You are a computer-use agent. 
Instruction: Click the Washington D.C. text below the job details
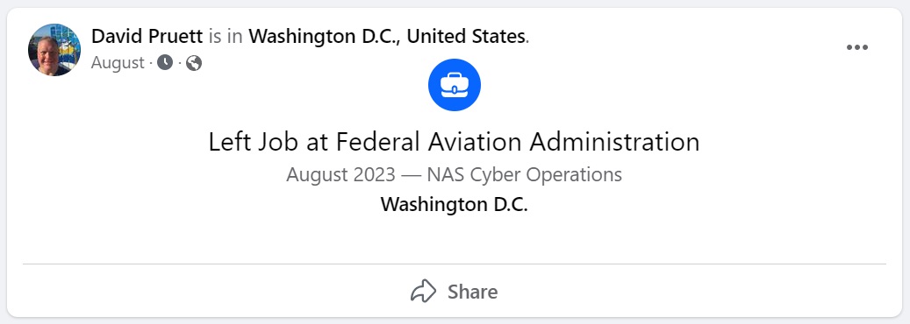pos(455,205)
